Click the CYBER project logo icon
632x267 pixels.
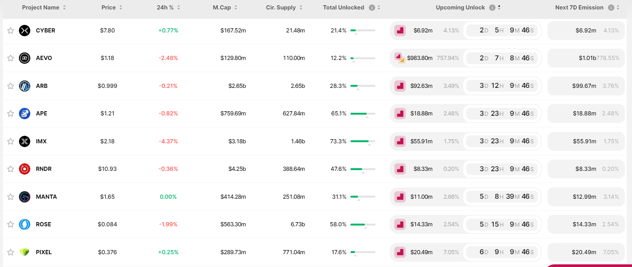25,31
